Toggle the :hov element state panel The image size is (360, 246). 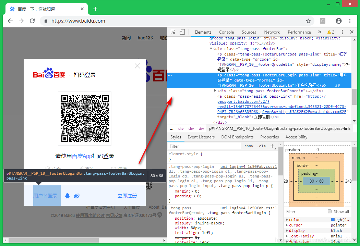(x=249, y=146)
